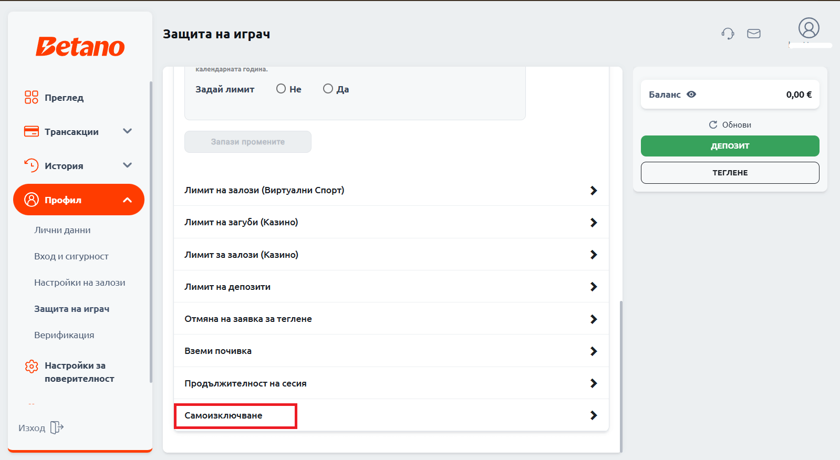Open Лични данни submenu item
Viewport: 840px width, 460px height.
pos(63,230)
